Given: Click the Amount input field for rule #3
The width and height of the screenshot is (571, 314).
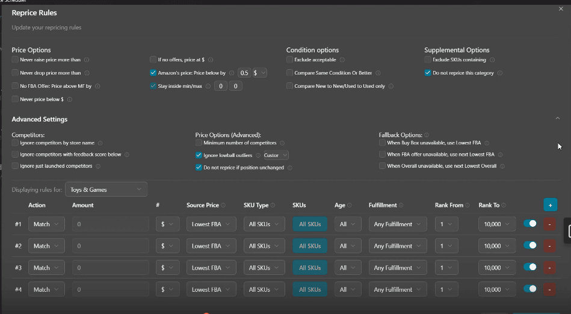Looking at the screenshot, I should (x=111, y=268).
